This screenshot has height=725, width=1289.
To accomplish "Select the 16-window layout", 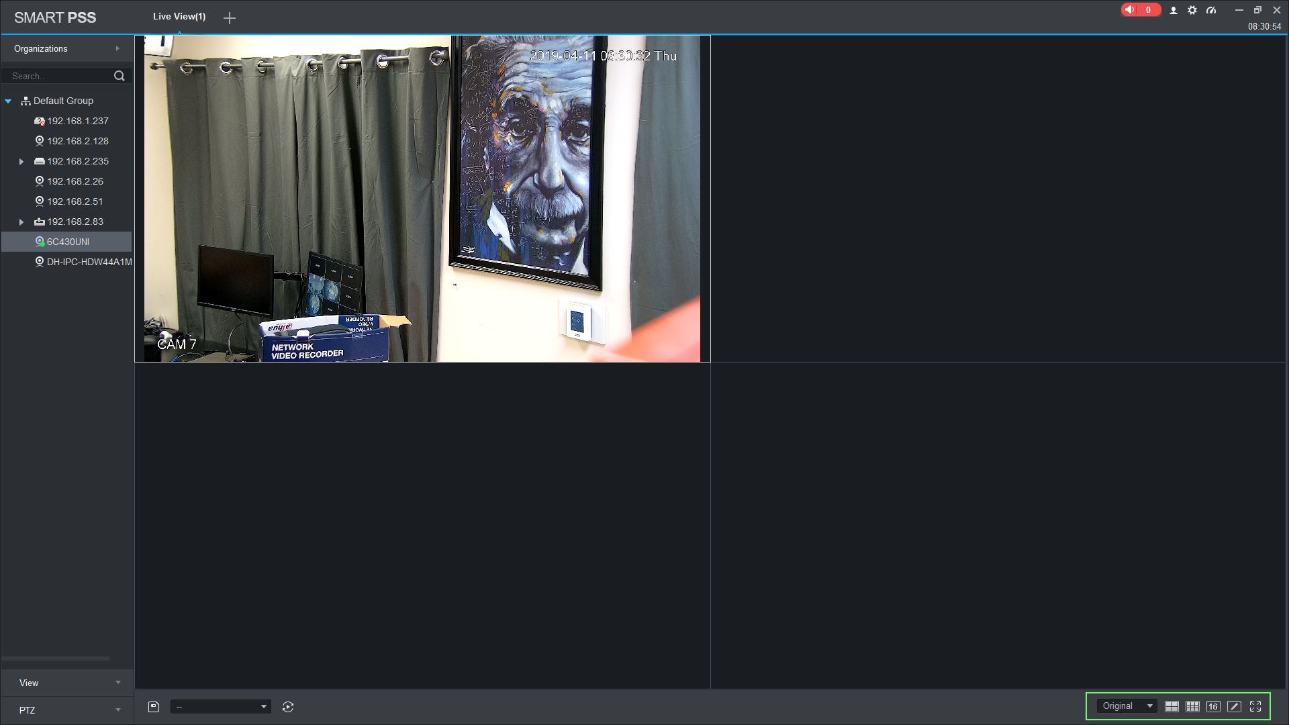I will (1213, 706).
